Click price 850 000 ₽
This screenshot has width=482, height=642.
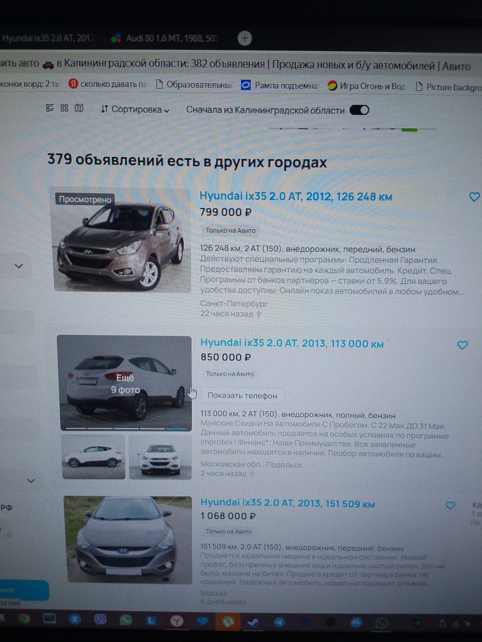226,357
